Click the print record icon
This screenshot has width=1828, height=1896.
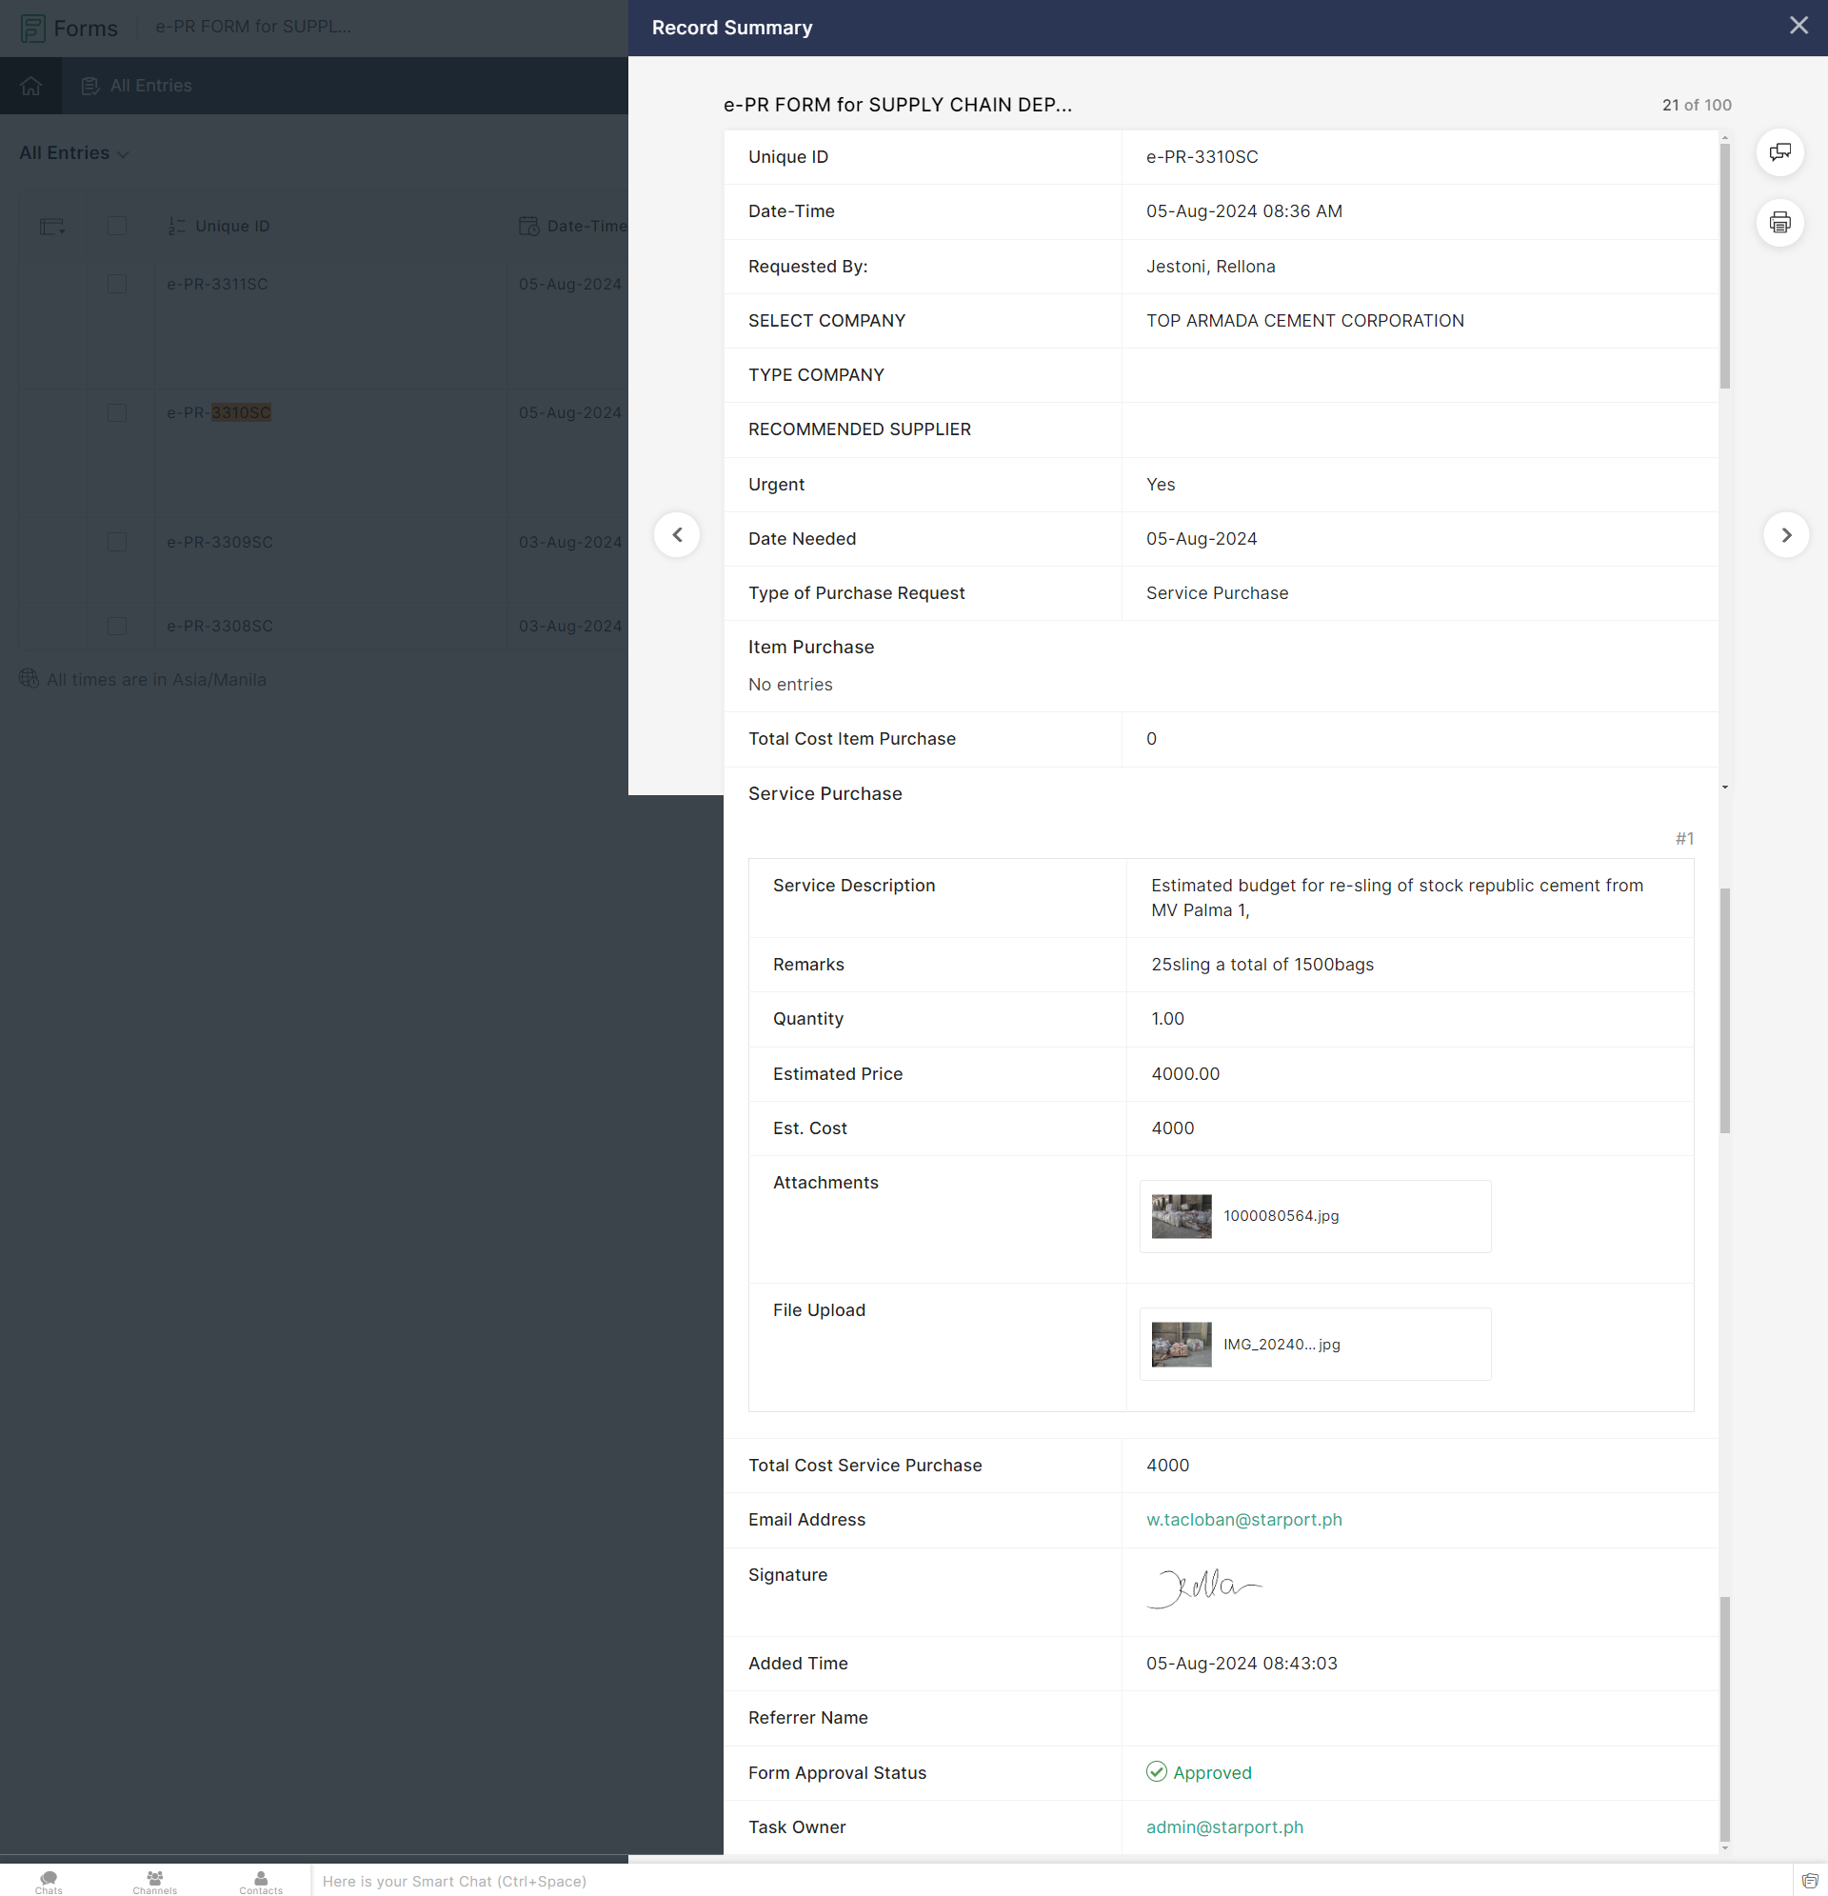point(1778,224)
